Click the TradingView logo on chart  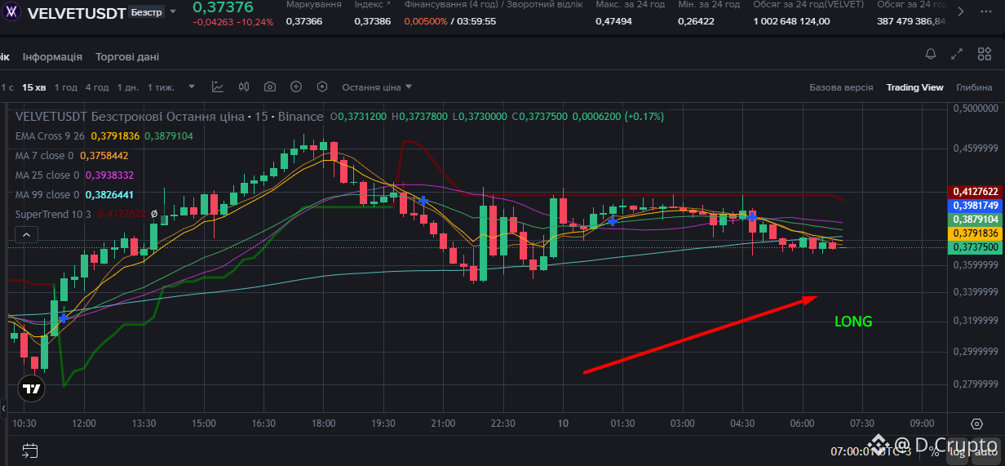pyautogui.click(x=32, y=388)
